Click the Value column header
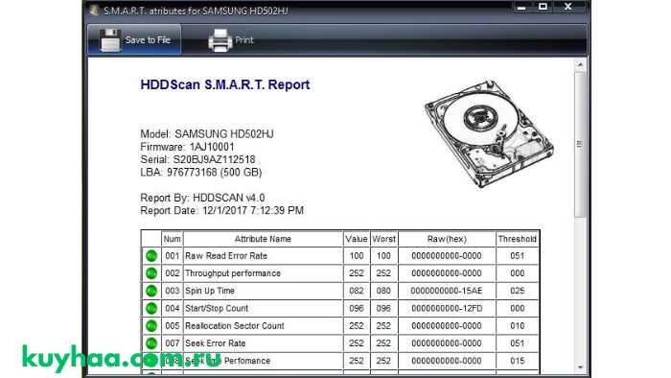The image size is (671, 378). point(357,239)
